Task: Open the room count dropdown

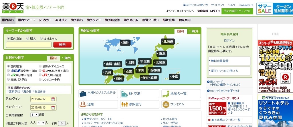Action: tap(34, 115)
